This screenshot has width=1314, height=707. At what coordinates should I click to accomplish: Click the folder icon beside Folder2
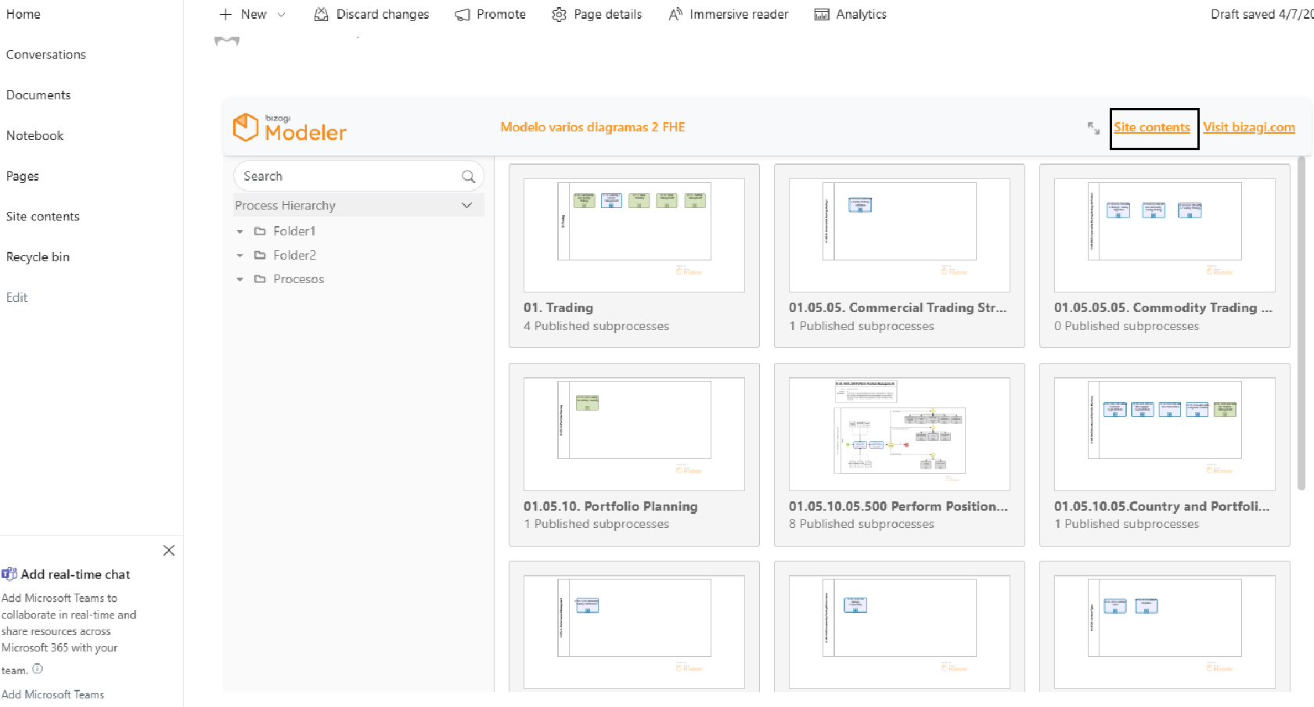point(260,256)
